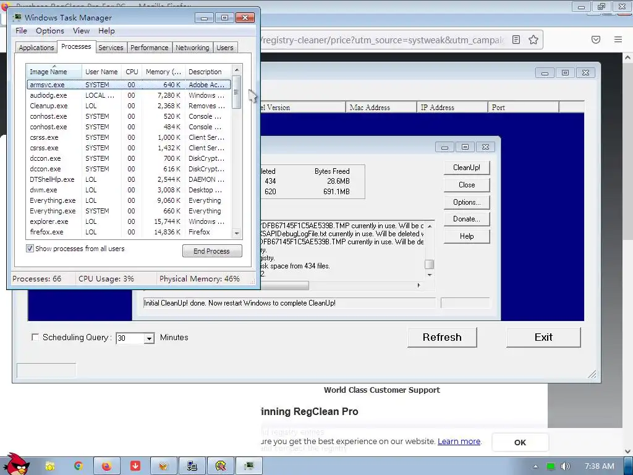Open the volume speaker tray icon
This screenshot has width=633, height=475.
[x=565, y=466]
